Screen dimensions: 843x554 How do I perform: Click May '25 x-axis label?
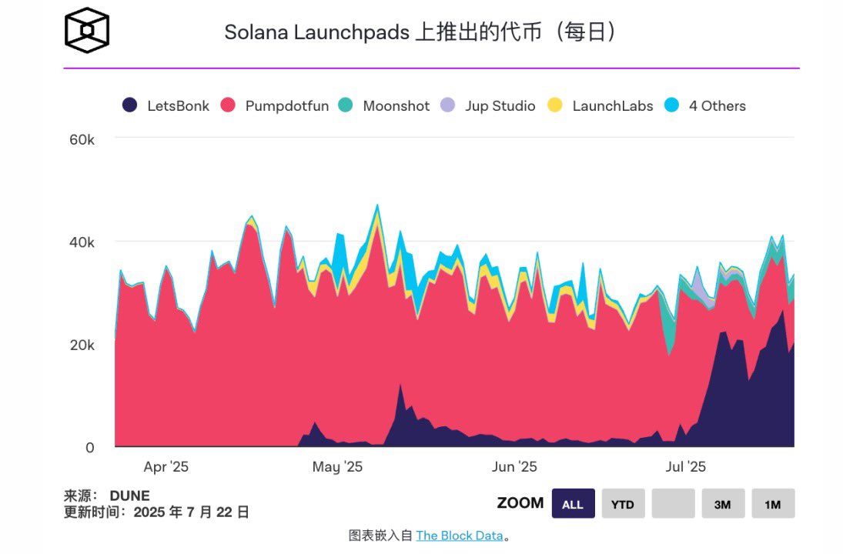(337, 466)
